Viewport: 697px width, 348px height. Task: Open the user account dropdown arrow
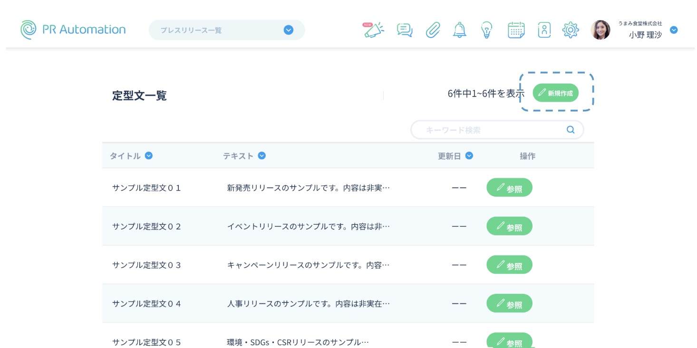click(x=673, y=30)
